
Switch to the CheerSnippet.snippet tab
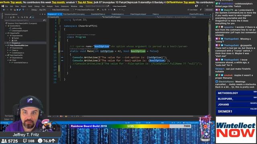coord(138,14)
